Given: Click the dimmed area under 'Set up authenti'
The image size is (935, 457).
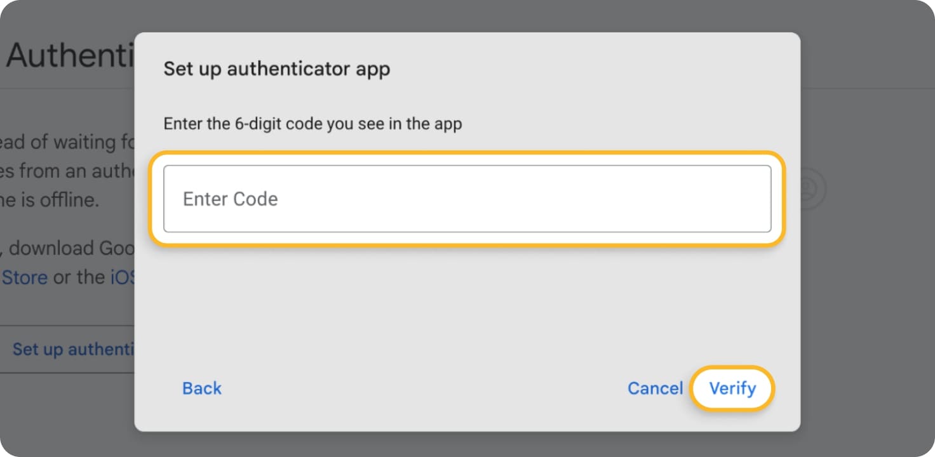Looking at the screenshot, I should (67, 413).
